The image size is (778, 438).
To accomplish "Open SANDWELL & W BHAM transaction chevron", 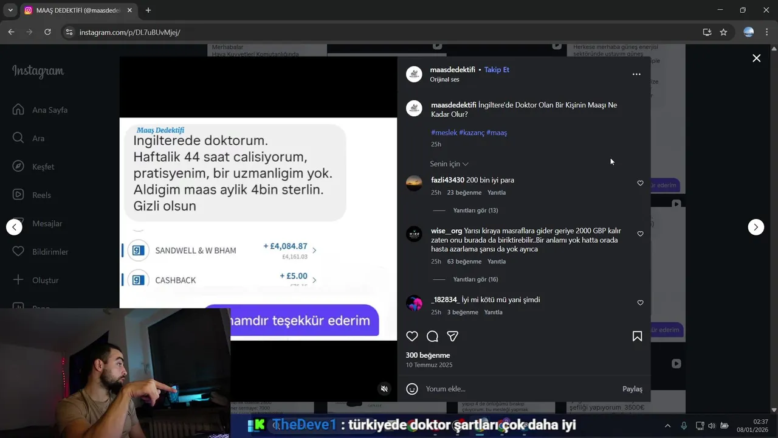I will tap(314, 250).
